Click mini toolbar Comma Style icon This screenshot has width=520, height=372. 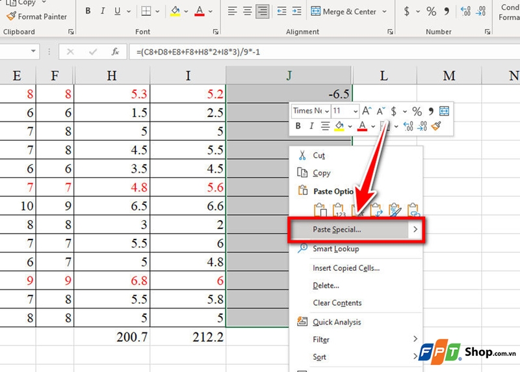431,111
